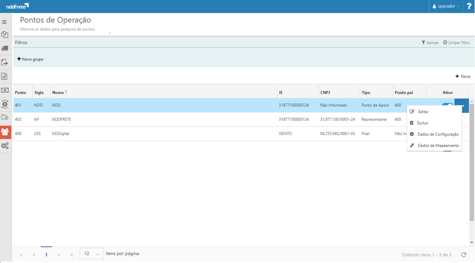Click the help question mark icon
The height and width of the screenshot is (263, 475).
click(469, 6)
